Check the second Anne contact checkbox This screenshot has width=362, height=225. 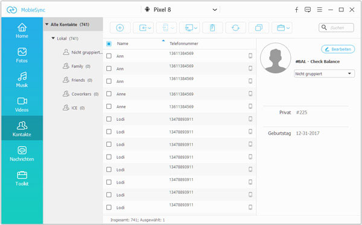click(x=109, y=106)
